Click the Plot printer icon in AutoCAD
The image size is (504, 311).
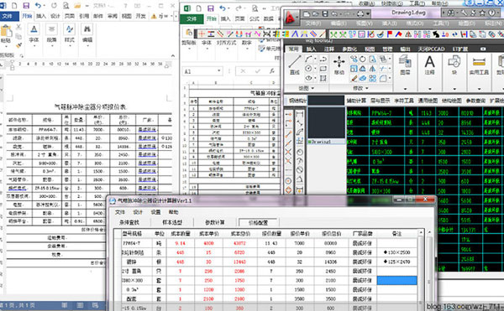[x=360, y=13]
